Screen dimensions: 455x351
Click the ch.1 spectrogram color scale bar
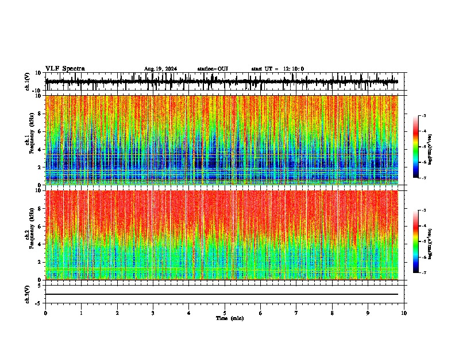[x=416, y=147]
